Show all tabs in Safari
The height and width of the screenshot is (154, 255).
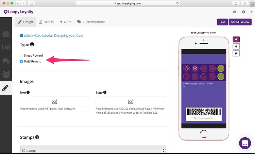(x=245, y=3)
